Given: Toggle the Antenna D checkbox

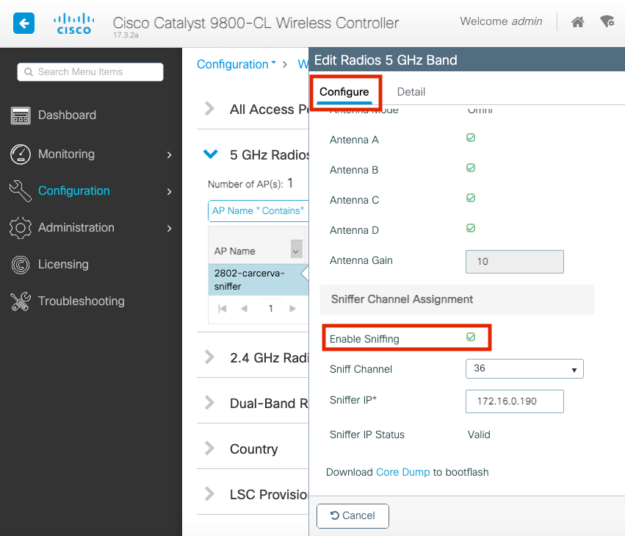Looking at the screenshot, I should tap(471, 229).
